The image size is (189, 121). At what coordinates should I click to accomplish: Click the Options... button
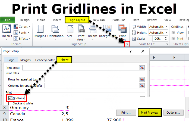[x=173, y=112]
